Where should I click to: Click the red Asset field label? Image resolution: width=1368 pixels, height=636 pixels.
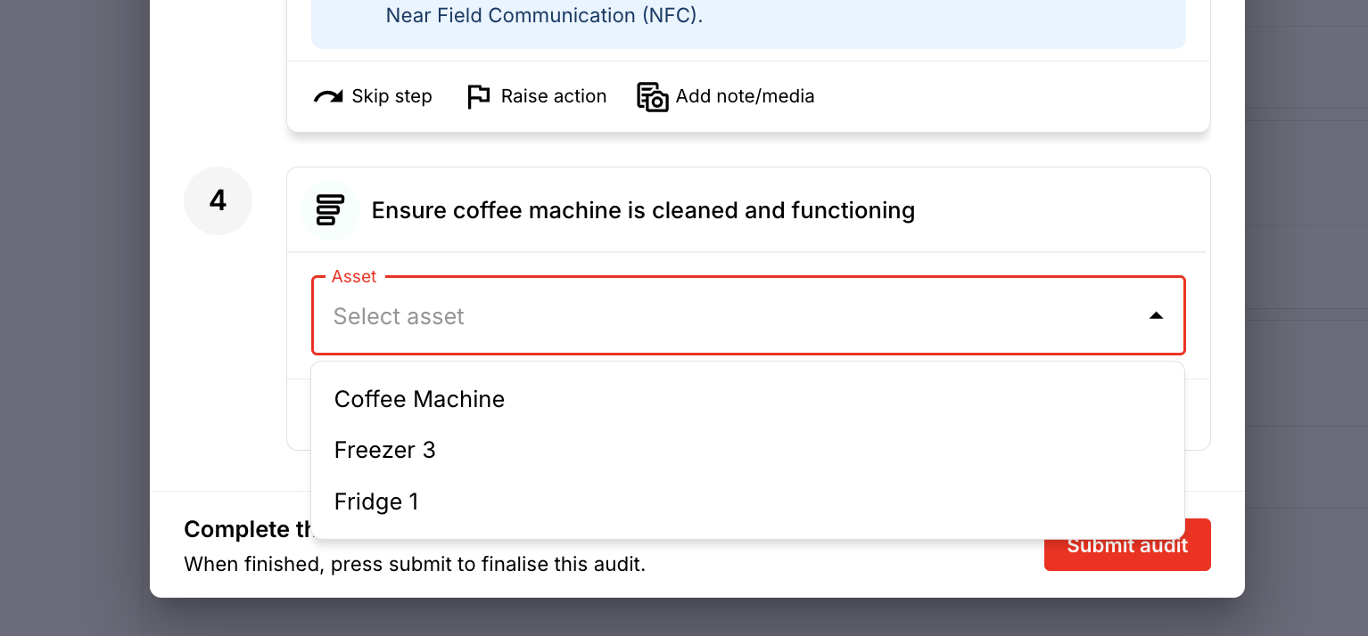coord(354,277)
